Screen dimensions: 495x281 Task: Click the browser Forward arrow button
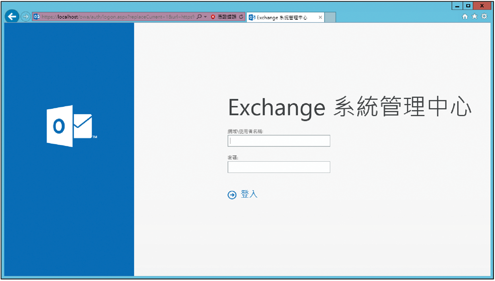click(x=26, y=17)
